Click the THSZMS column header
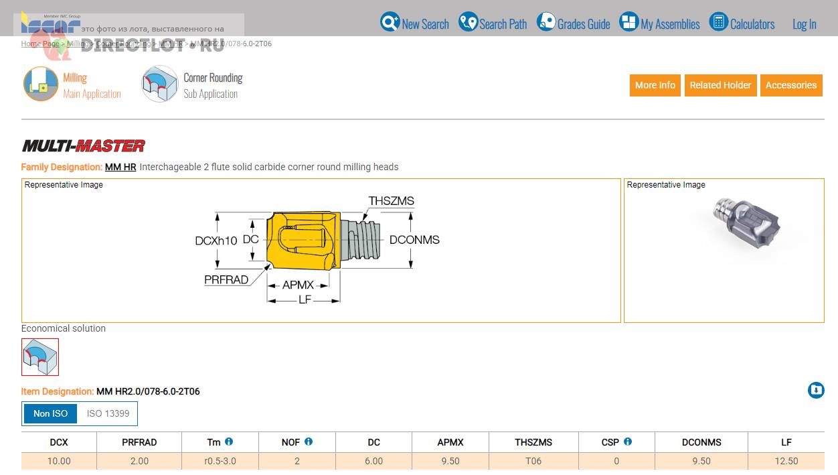Screen dimensions: 838x475 (533, 442)
